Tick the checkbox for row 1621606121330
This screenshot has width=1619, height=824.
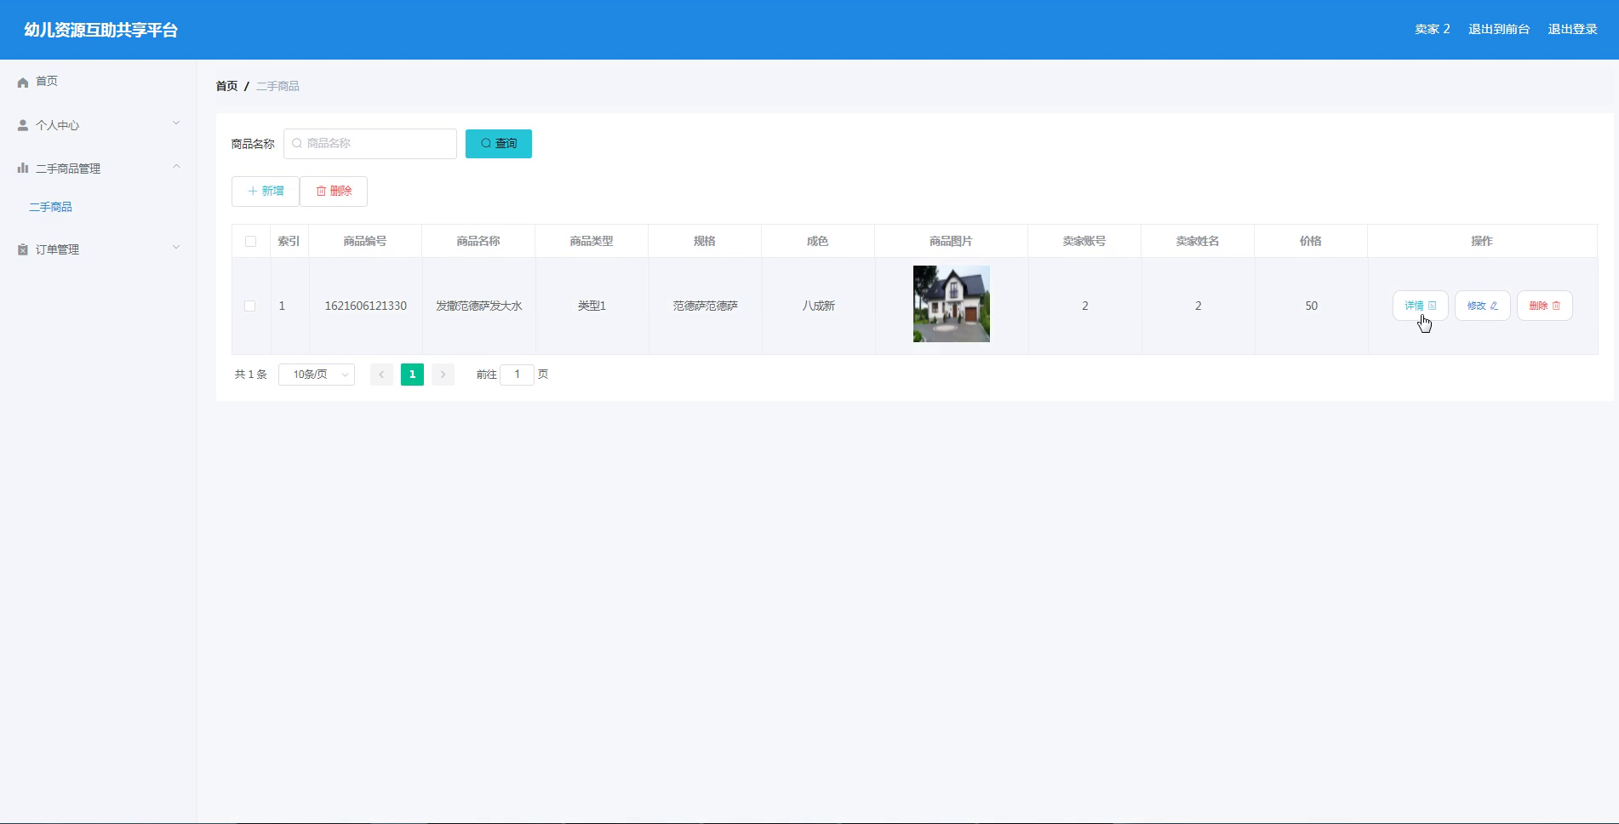point(249,306)
